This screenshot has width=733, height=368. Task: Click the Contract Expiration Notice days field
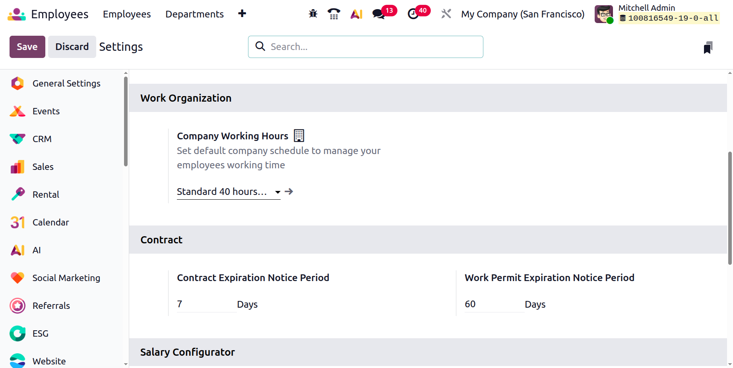[206, 304]
